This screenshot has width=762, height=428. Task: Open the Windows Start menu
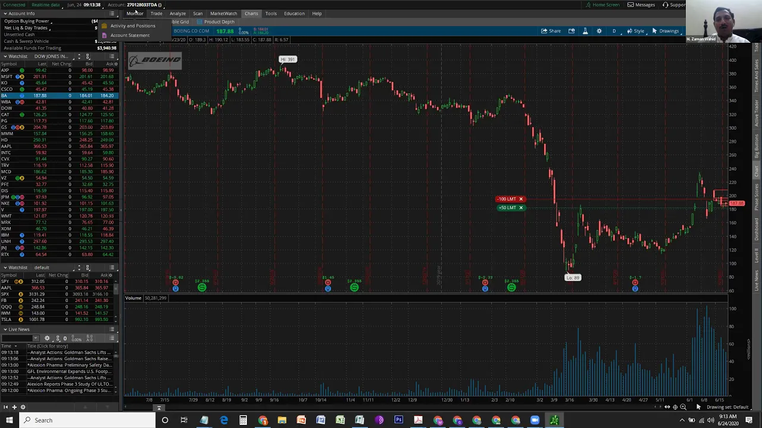[9, 420]
